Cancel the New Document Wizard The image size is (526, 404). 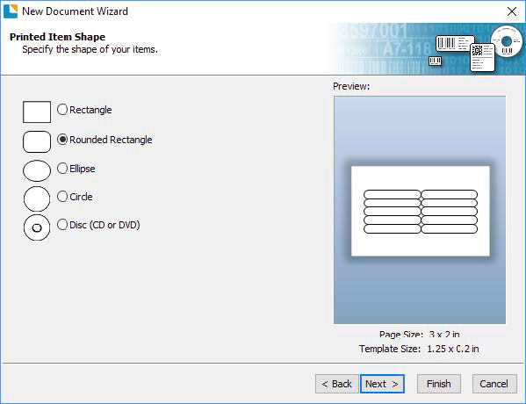[x=494, y=384]
